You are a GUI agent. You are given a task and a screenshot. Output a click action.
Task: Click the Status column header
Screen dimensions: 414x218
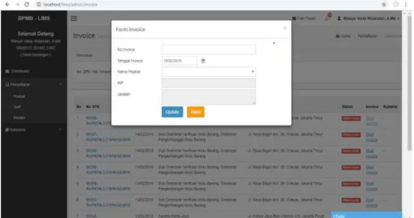pos(347,107)
